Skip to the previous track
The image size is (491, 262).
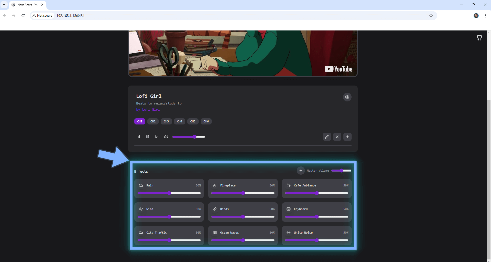[138, 137]
